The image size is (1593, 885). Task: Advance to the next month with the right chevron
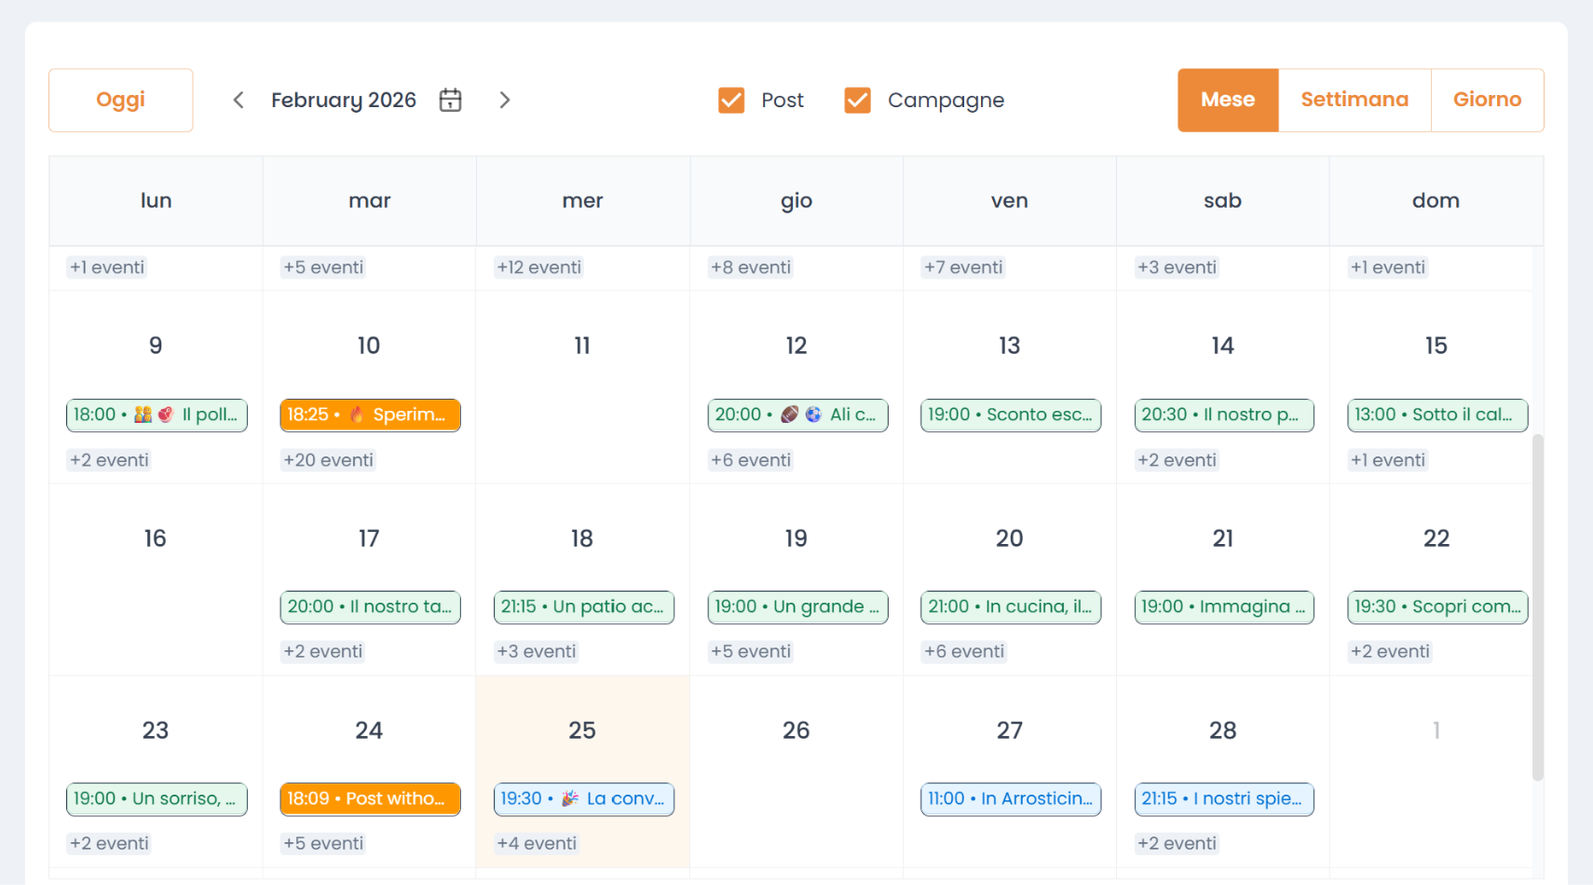click(x=505, y=100)
